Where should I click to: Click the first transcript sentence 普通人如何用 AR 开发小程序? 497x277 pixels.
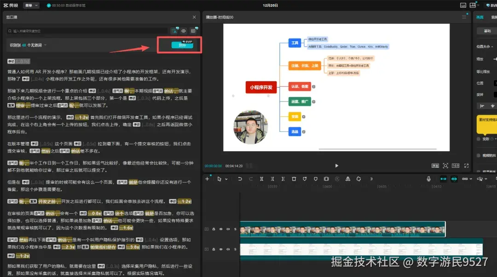click(37, 72)
